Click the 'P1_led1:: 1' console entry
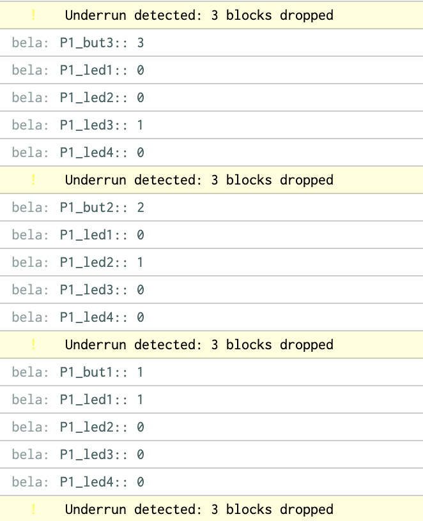Viewport: 423px width, 521px height. [x=102, y=400]
